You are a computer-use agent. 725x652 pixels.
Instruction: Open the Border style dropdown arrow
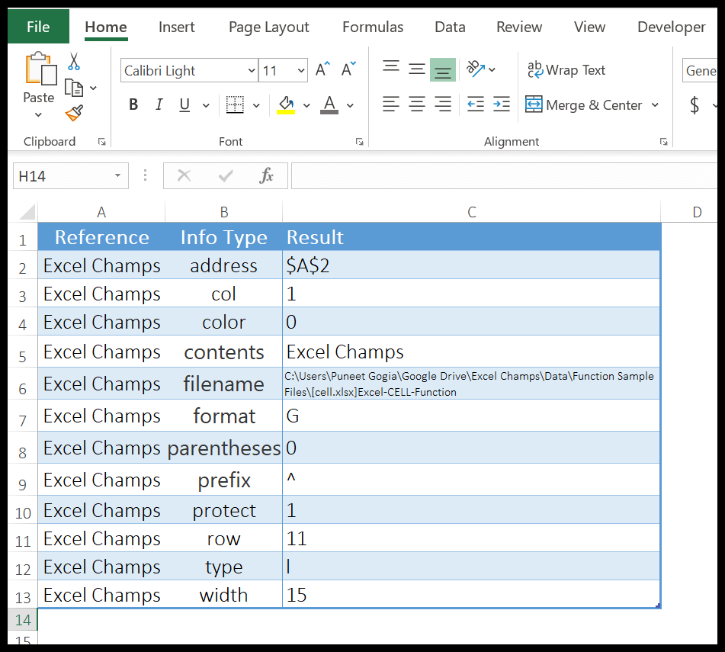tap(255, 104)
